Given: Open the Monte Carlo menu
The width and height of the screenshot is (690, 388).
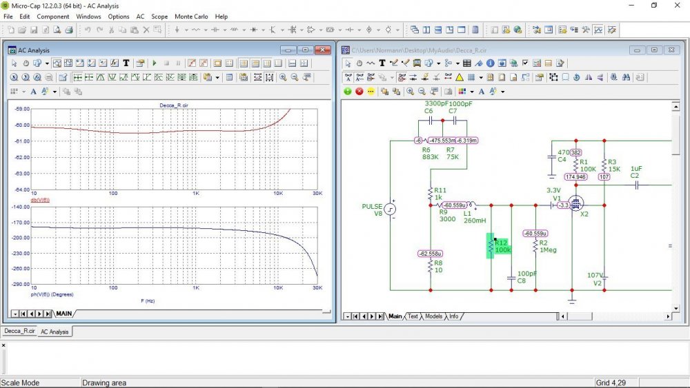Looking at the screenshot, I should 191,16.
